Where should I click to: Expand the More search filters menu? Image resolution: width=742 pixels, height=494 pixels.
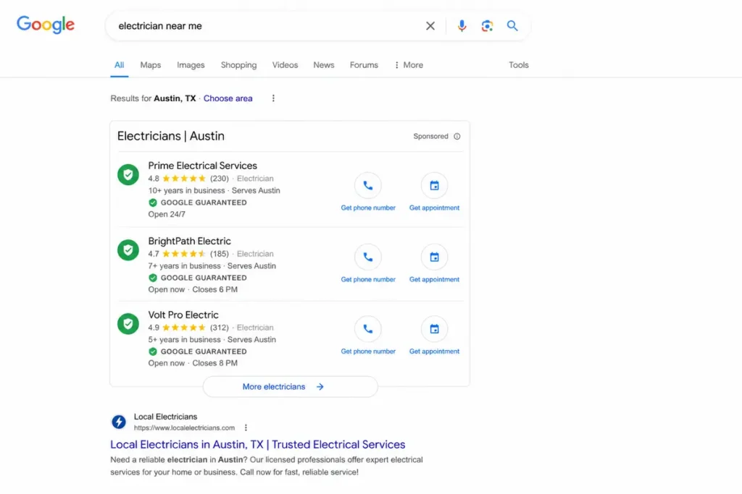coord(409,65)
